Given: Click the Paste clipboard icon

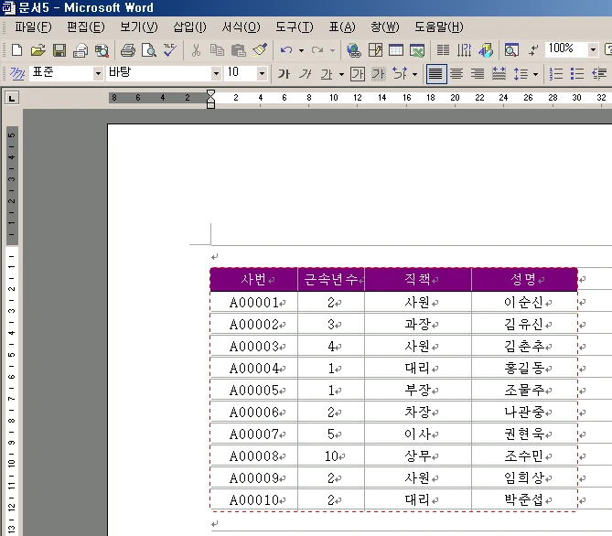Looking at the screenshot, I should [238, 50].
